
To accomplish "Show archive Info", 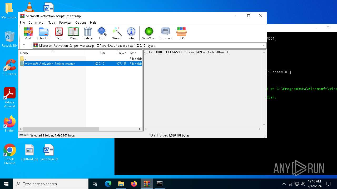I will [131, 33].
